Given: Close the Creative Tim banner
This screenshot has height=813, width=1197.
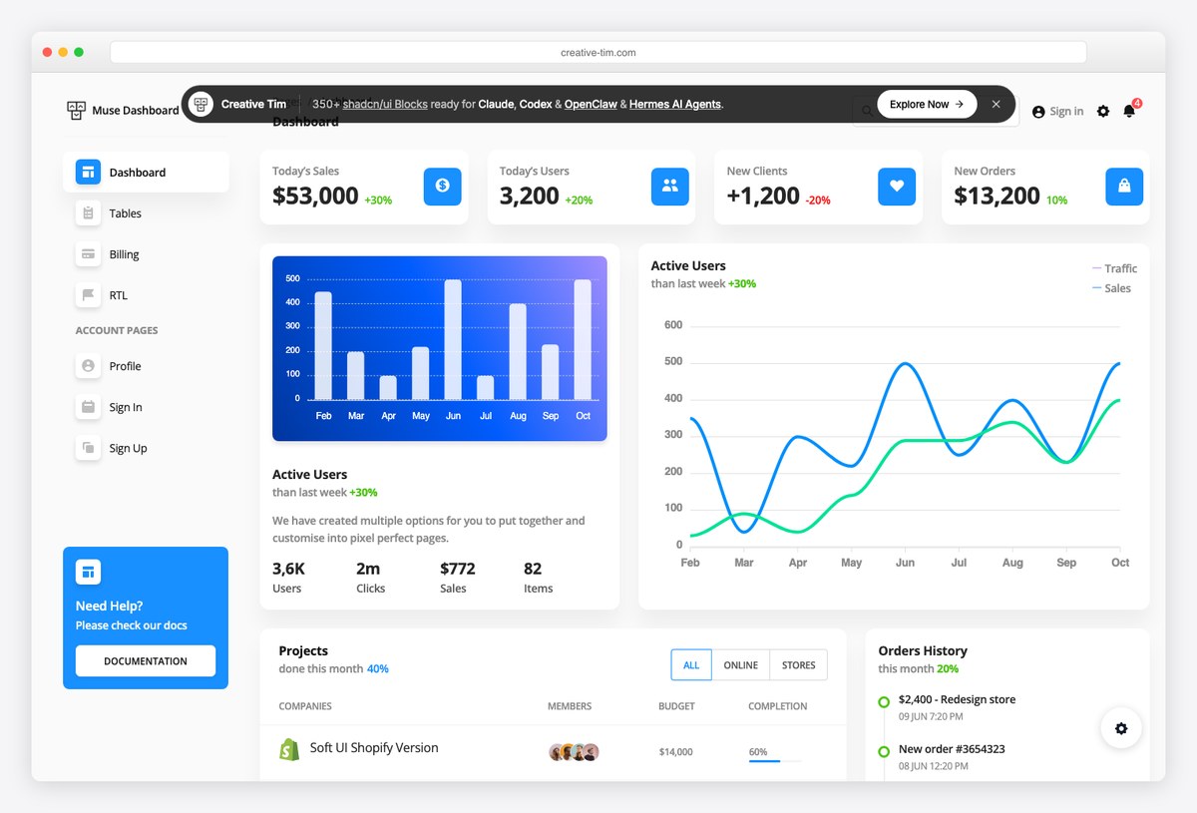Looking at the screenshot, I should (996, 104).
